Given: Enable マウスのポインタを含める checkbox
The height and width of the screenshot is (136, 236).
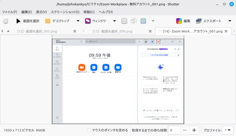Looking at the screenshot, I should pyautogui.click(x=89, y=130).
